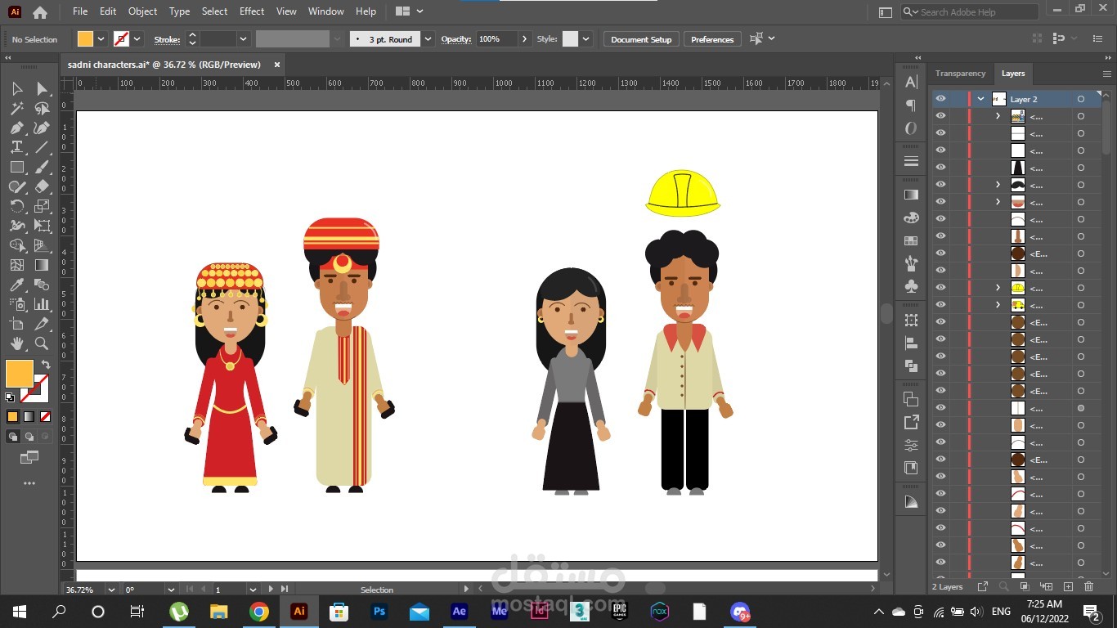Hide Layer 2 using eye icon
The width and height of the screenshot is (1117, 628).
(940, 99)
